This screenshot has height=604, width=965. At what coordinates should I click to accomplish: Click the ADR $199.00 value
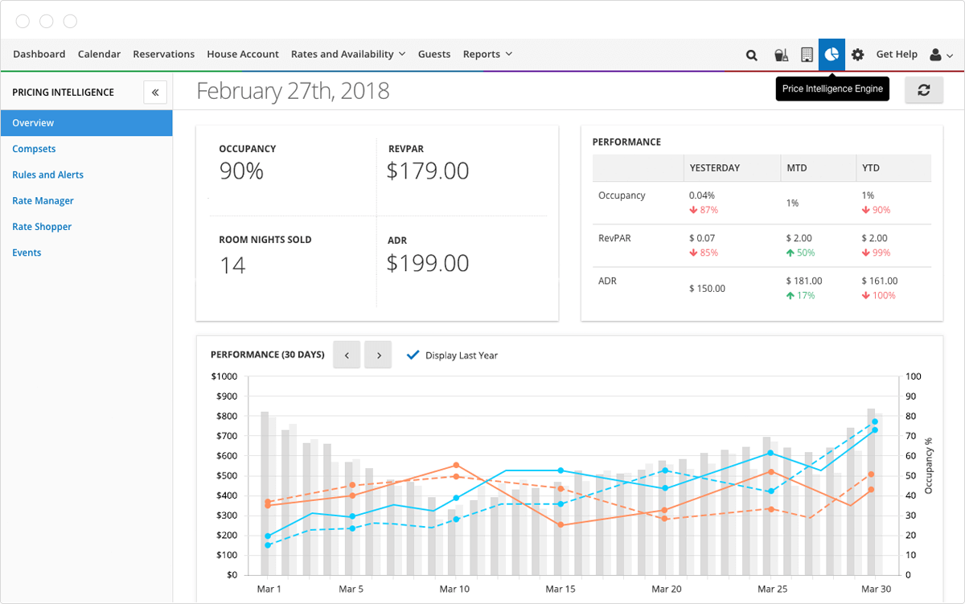click(428, 263)
